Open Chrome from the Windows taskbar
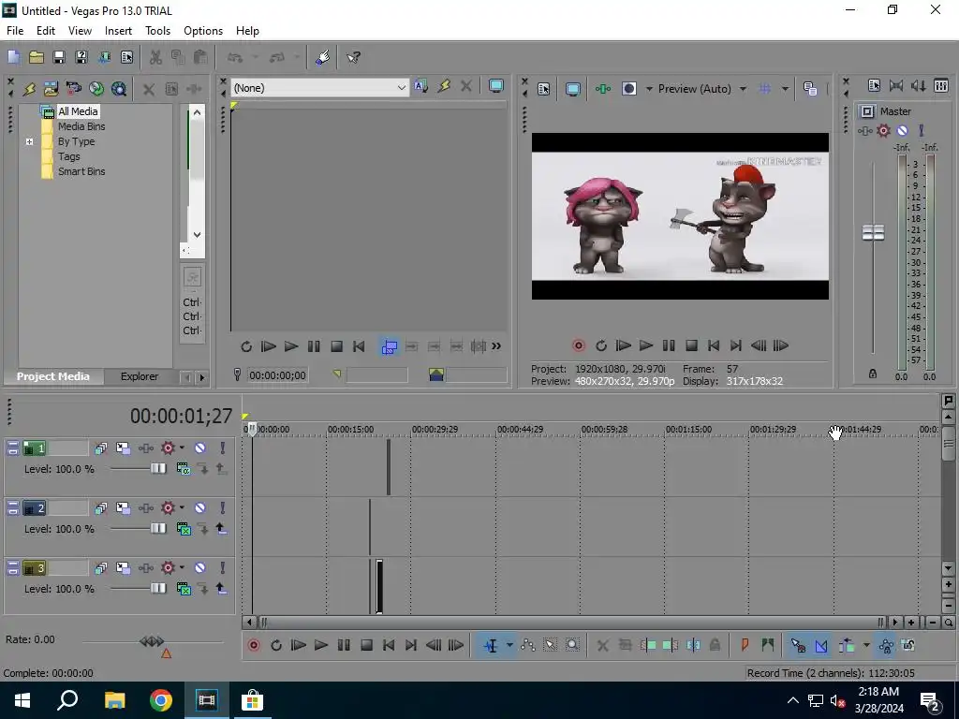Viewport: 959px width, 719px height. tap(161, 700)
